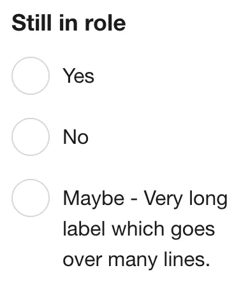The image size is (241, 289).
Task: Choose Yes for Still in role
Action: (31, 76)
